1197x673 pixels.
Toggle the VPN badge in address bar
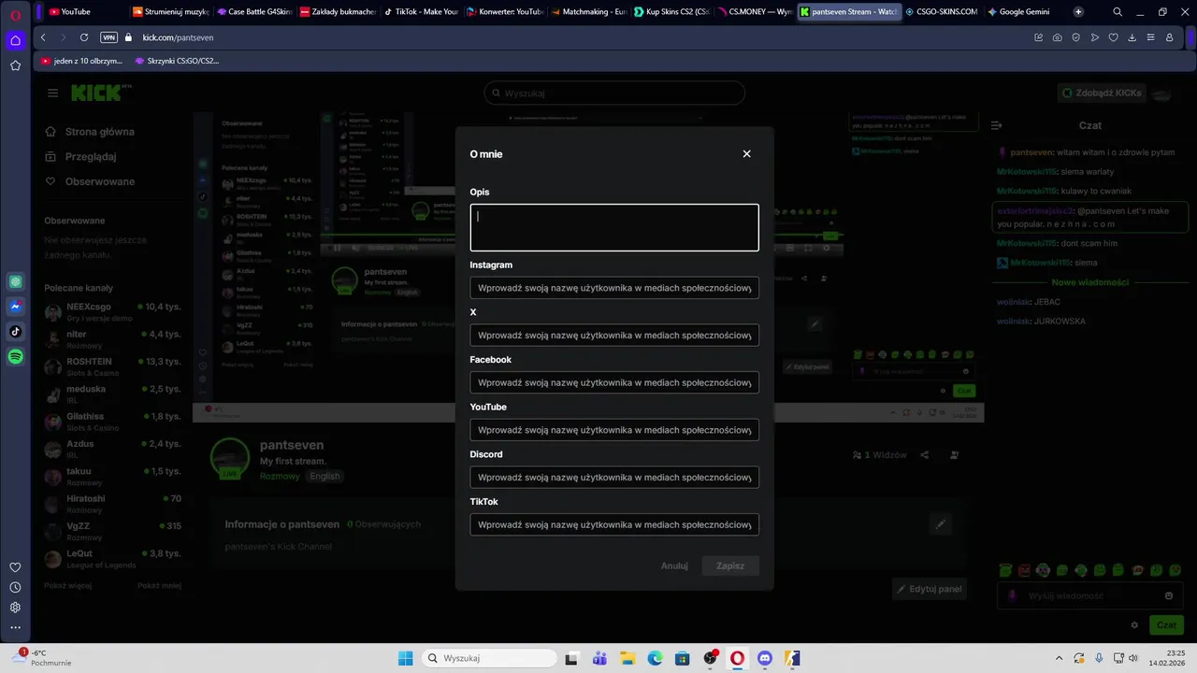108,37
